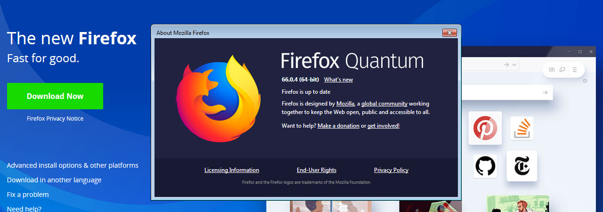Click the new tab search field

pyautogui.click(x=507, y=92)
